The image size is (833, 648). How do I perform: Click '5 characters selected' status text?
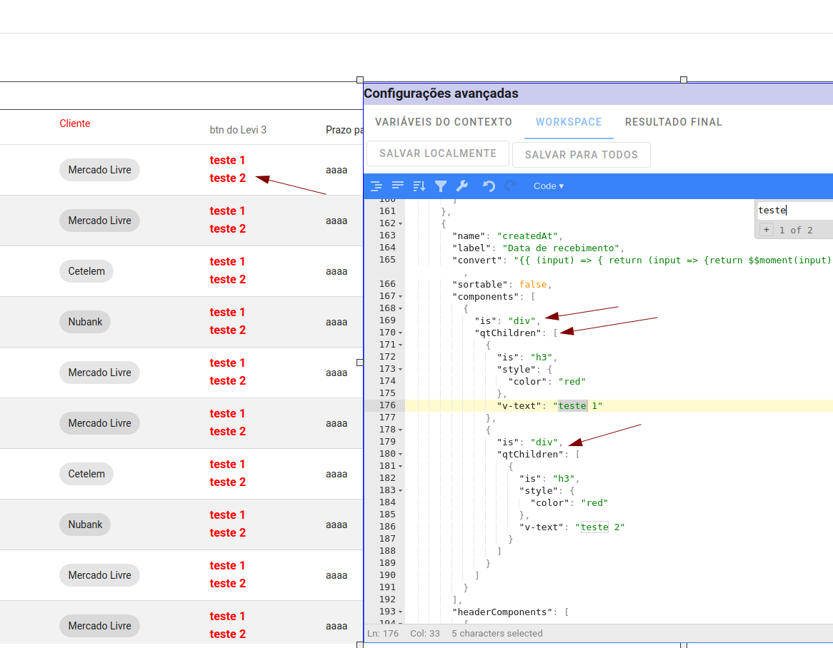497,634
